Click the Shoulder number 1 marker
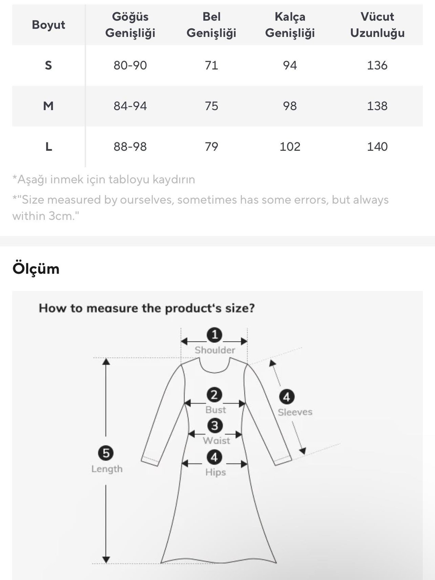Image resolution: width=435 pixels, height=580 pixels. (214, 335)
